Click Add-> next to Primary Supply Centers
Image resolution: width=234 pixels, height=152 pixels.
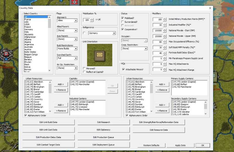click(x=162, y=84)
